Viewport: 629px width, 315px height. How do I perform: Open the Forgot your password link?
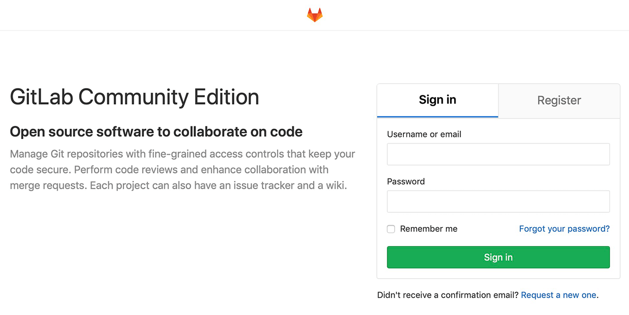pos(564,229)
